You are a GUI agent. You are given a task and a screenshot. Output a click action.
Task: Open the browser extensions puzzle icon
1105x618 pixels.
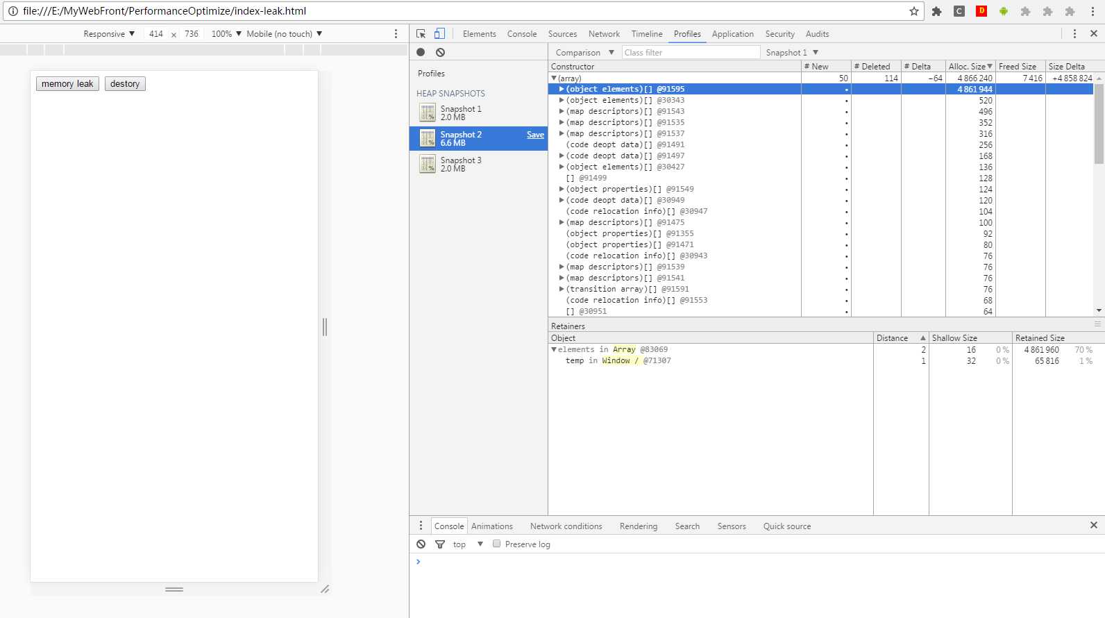pos(937,11)
